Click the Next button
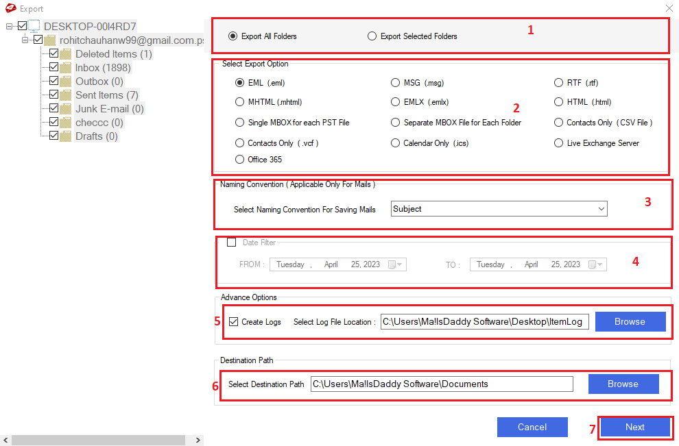 pos(635,427)
